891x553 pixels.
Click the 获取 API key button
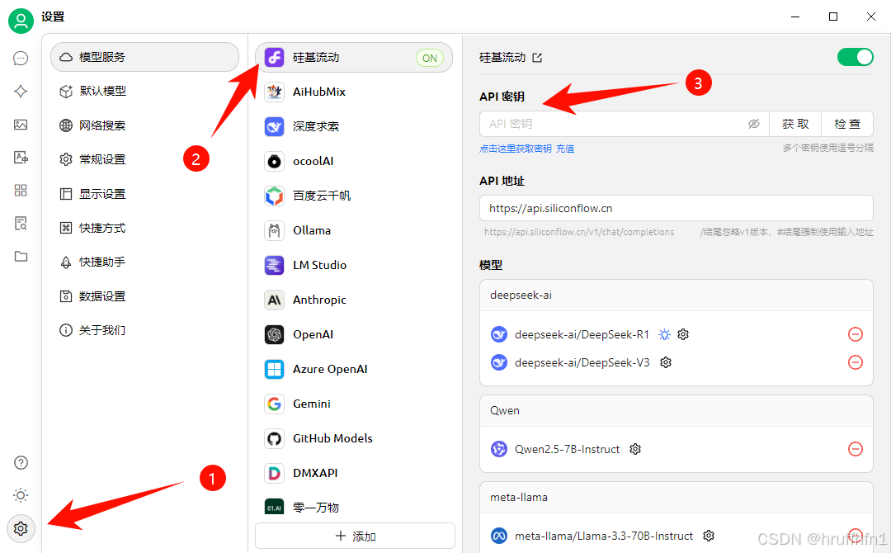point(795,124)
